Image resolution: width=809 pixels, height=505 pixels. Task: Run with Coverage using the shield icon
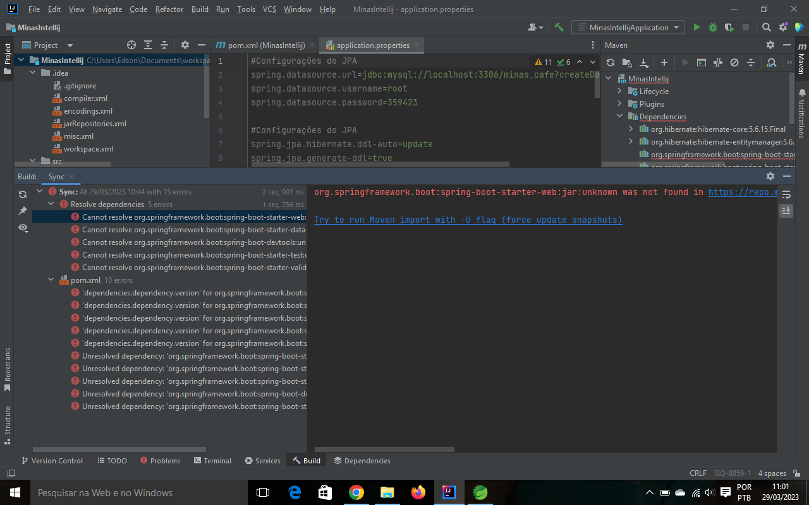tap(729, 27)
